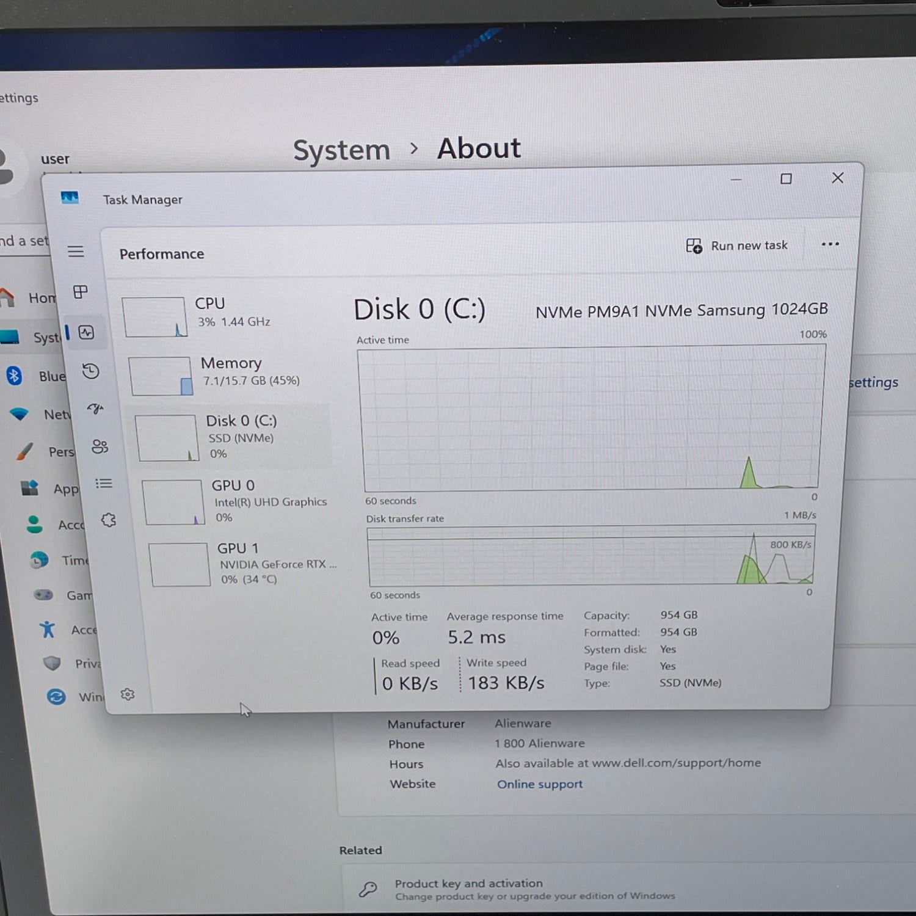Open the Details page list icon

[104, 484]
